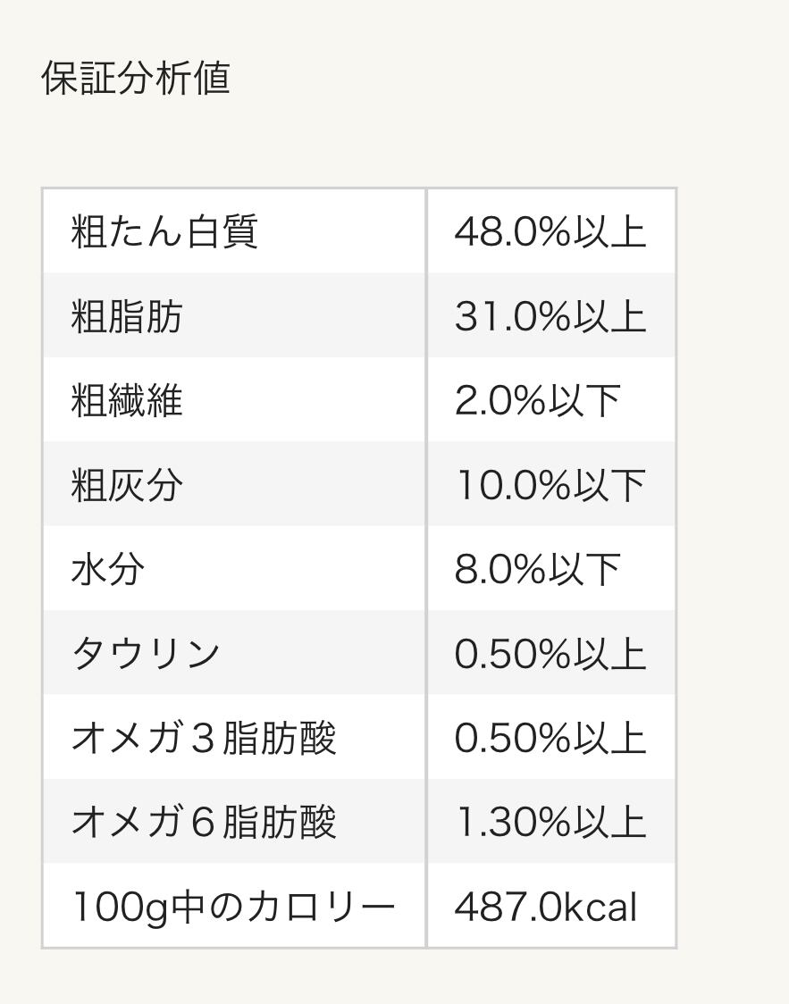
Task: Click the 31.0%以上 value
Action: click(x=550, y=316)
